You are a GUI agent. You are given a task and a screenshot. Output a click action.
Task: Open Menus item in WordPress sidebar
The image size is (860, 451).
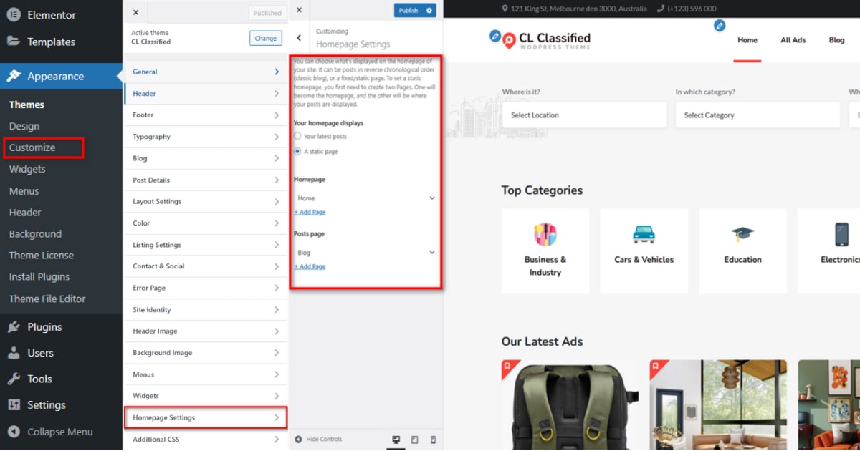[24, 191]
